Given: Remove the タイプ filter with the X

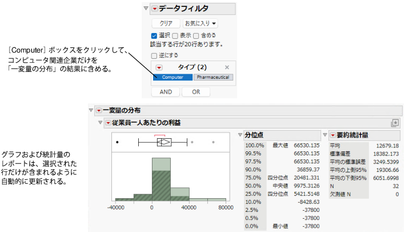Looking at the screenshot, I should (227, 67).
